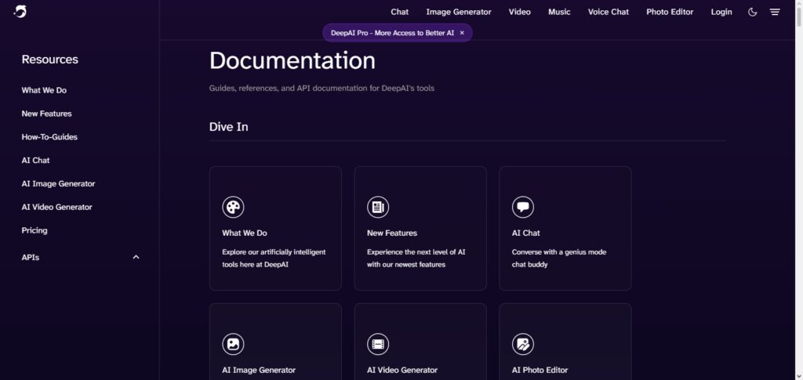Open New Features in sidebar
The width and height of the screenshot is (803, 380).
point(46,114)
